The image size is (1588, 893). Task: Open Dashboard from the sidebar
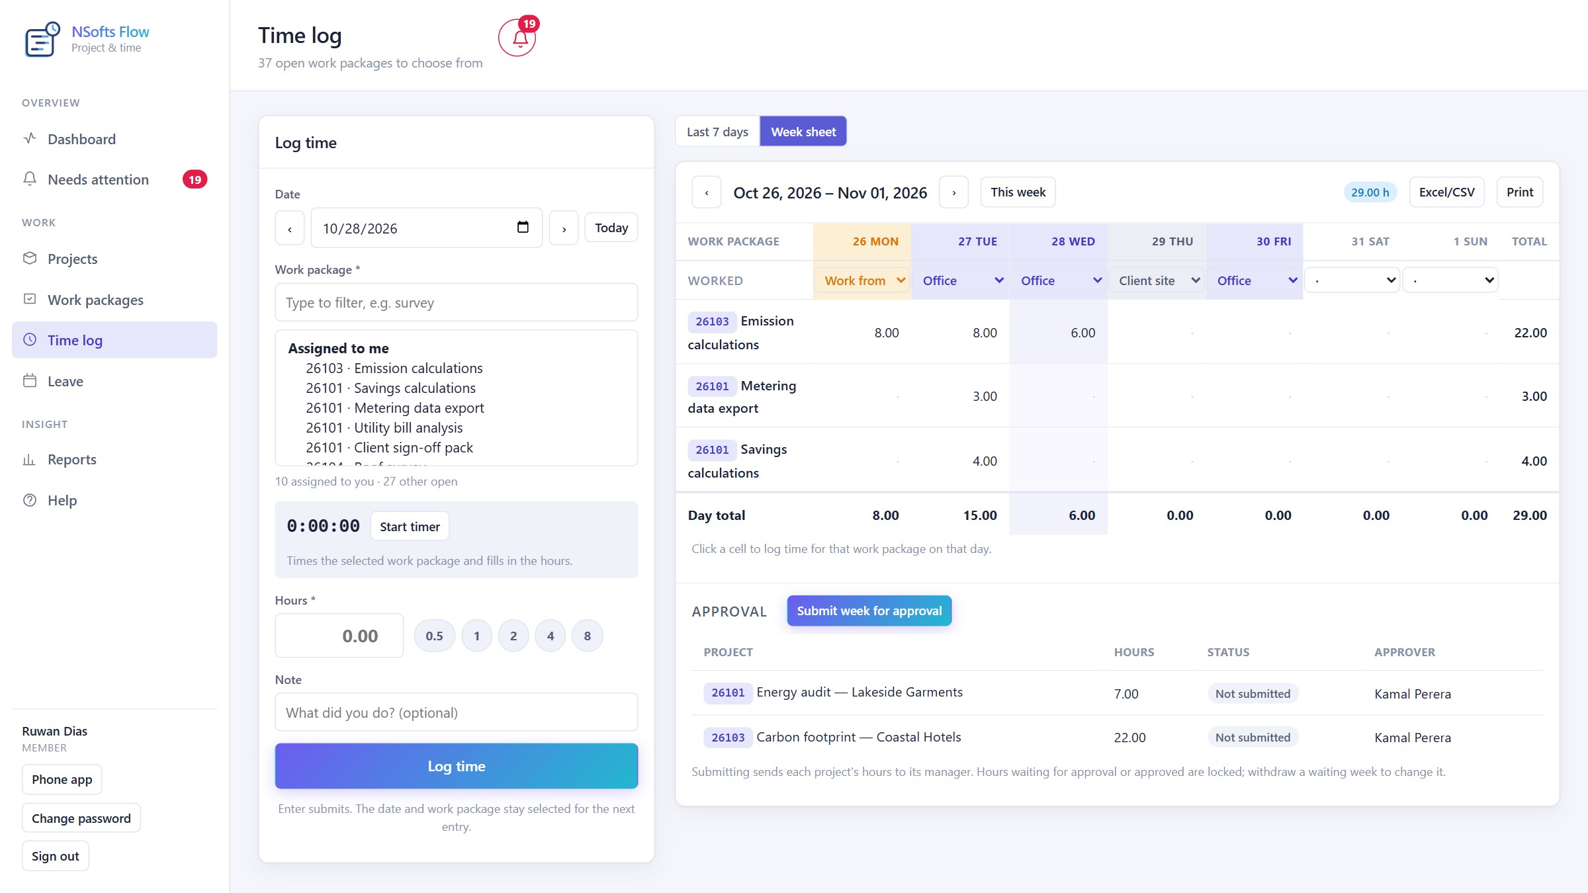114,139
